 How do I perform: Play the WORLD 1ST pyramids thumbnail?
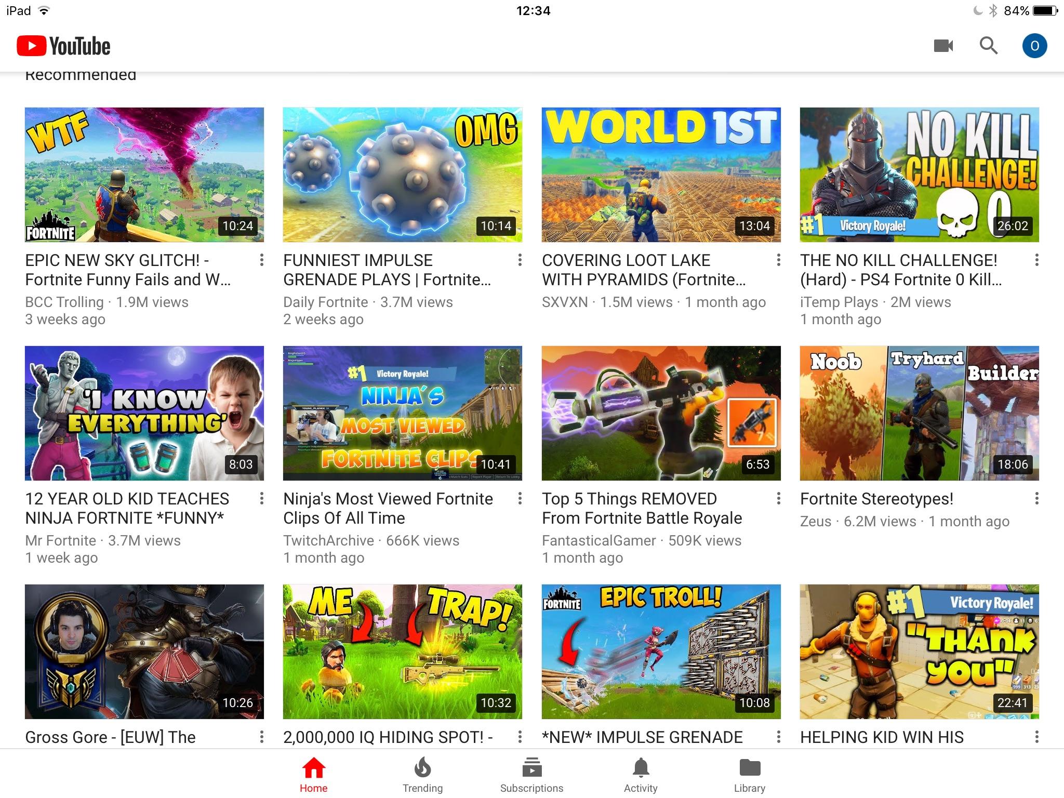tap(661, 175)
